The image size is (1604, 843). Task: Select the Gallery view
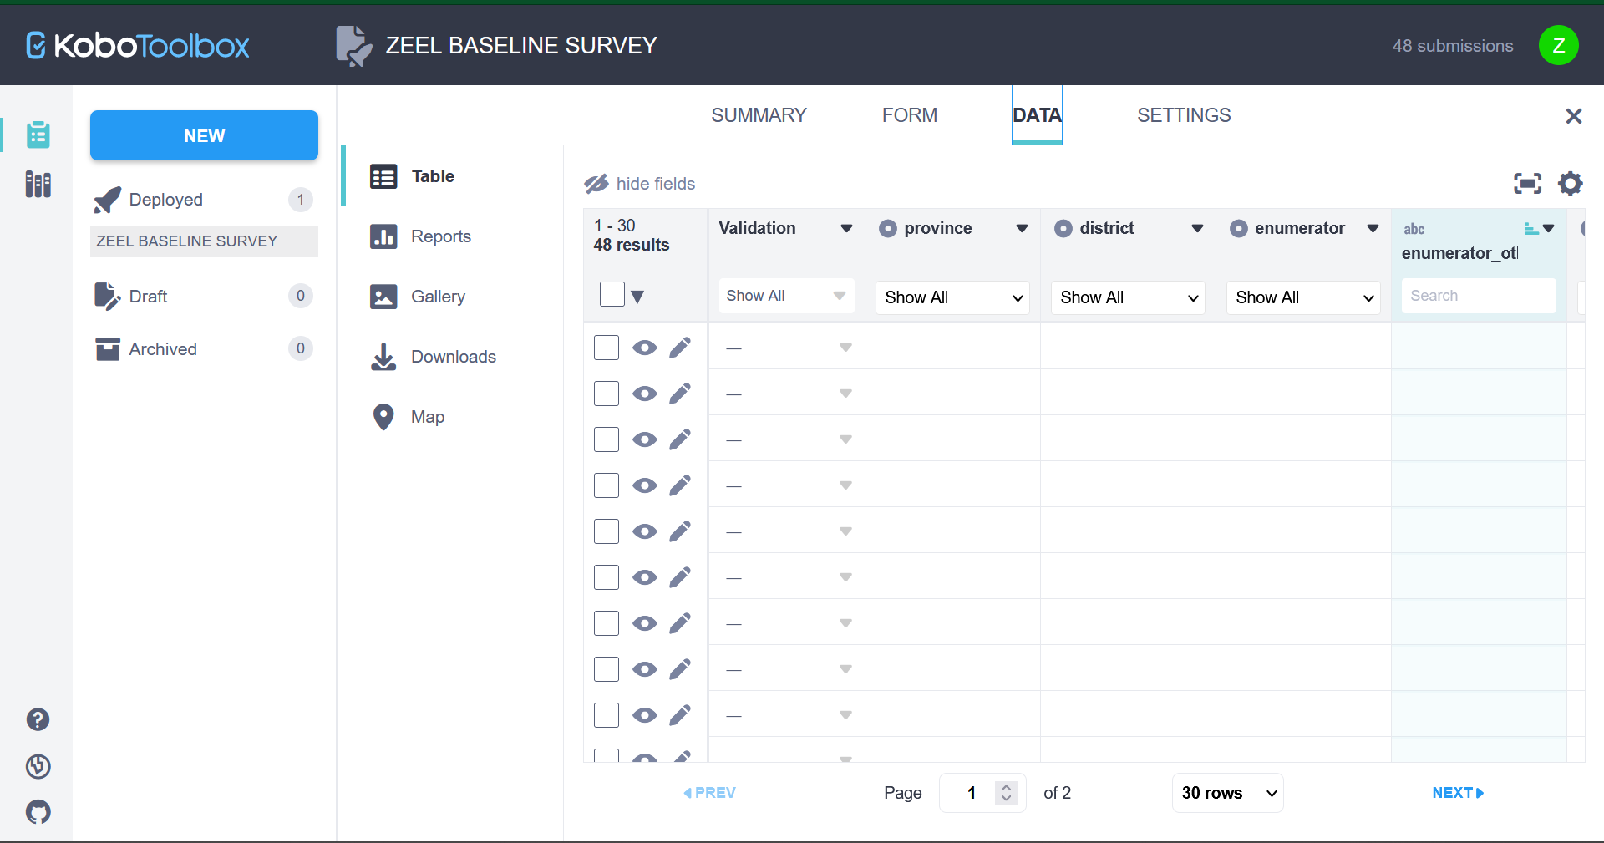point(437,297)
